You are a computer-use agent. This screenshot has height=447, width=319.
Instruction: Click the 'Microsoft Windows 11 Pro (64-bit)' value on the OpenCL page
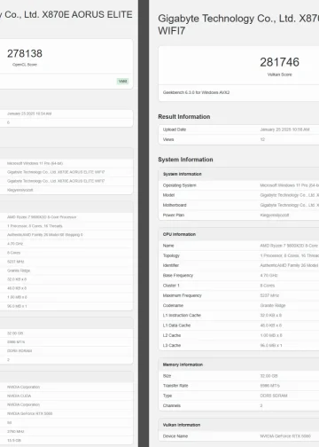click(x=35, y=163)
